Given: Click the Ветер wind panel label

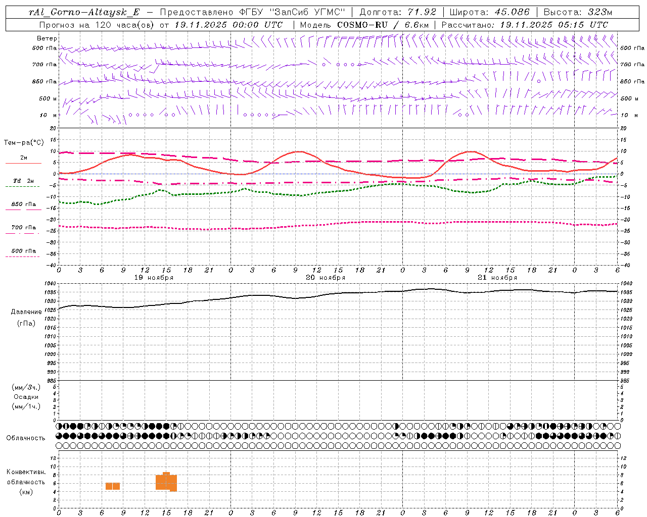Looking at the screenshot, I should pos(47,38).
